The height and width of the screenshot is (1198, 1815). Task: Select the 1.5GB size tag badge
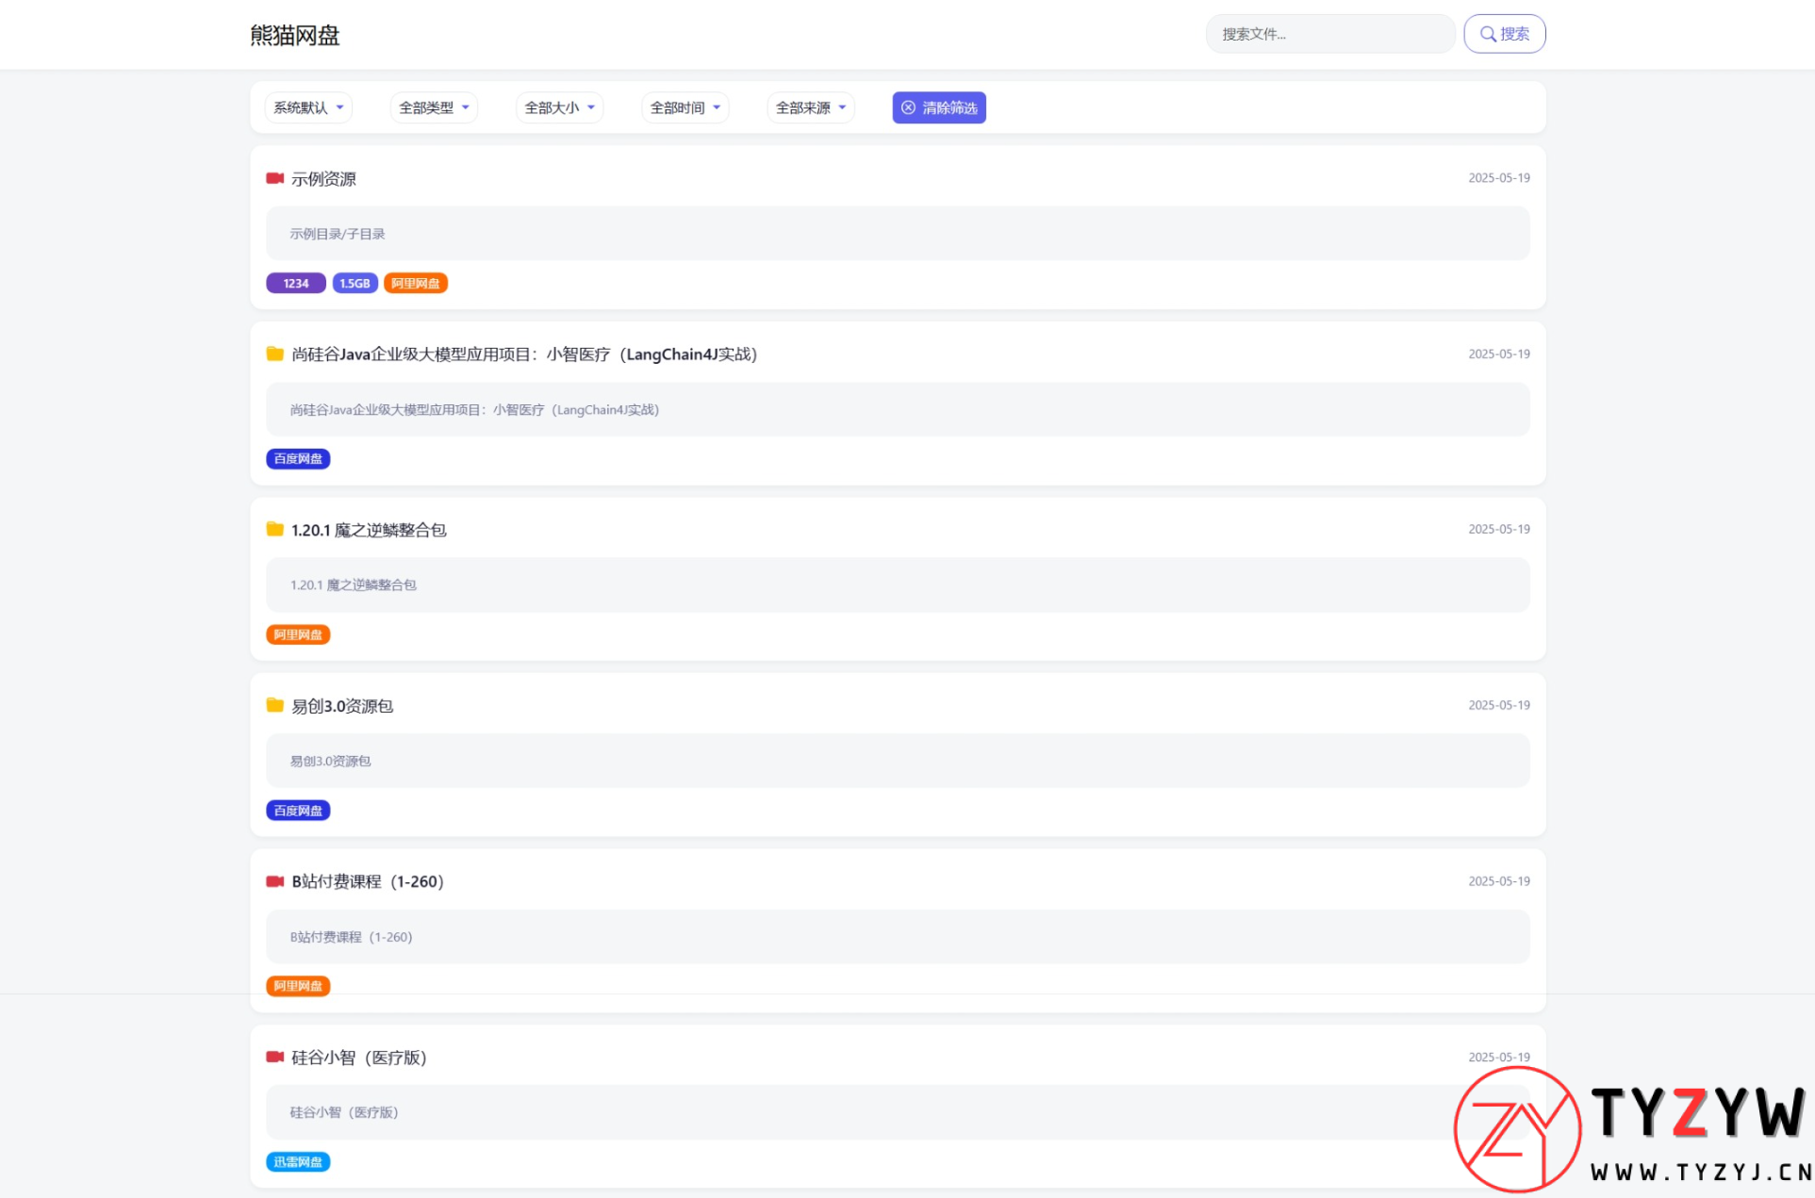pos(355,283)
